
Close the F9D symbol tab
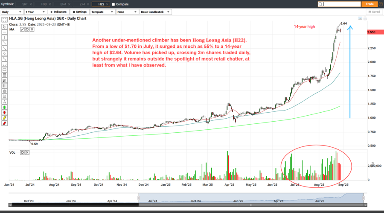[x=50, y=4]
